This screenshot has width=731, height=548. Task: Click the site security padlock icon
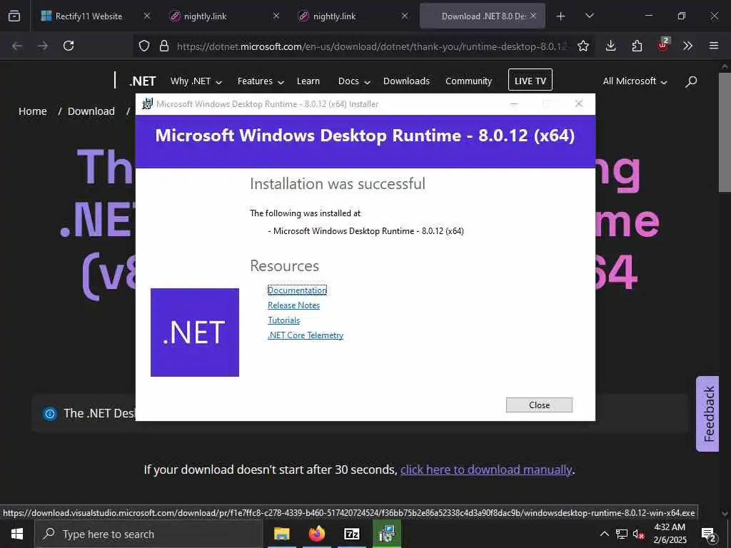[163, 46]
